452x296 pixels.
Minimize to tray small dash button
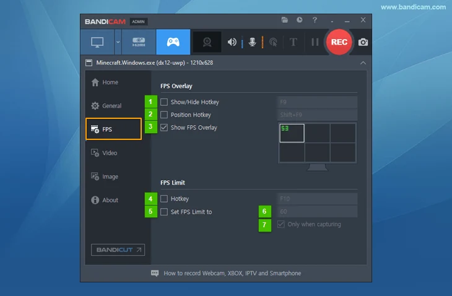tap(332, 21)
